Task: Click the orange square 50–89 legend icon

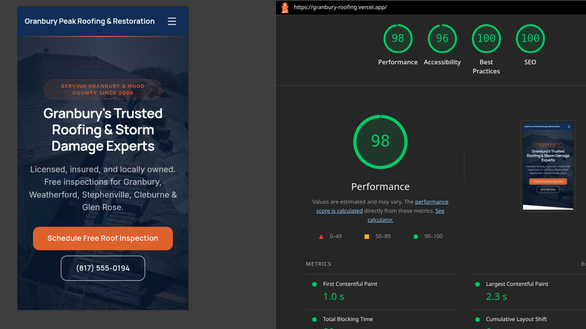Action: 367,236
